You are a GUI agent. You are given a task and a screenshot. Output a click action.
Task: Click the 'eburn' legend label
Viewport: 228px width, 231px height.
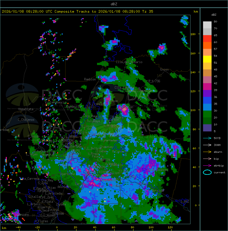pos(218,152)
